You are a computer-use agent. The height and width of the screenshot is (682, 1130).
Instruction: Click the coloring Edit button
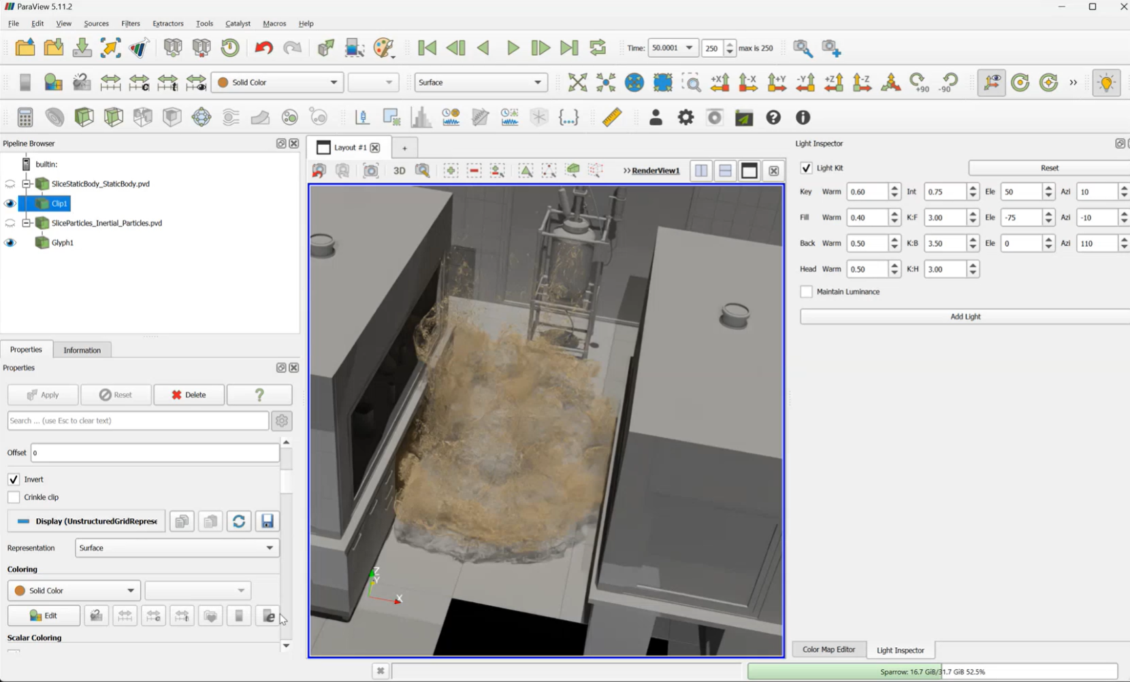(x=44, y=616)
